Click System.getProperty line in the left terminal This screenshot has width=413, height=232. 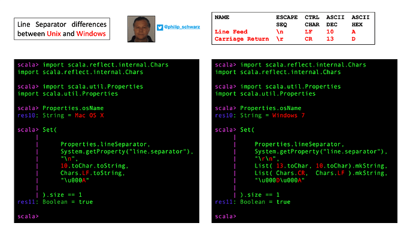(127, 151)
